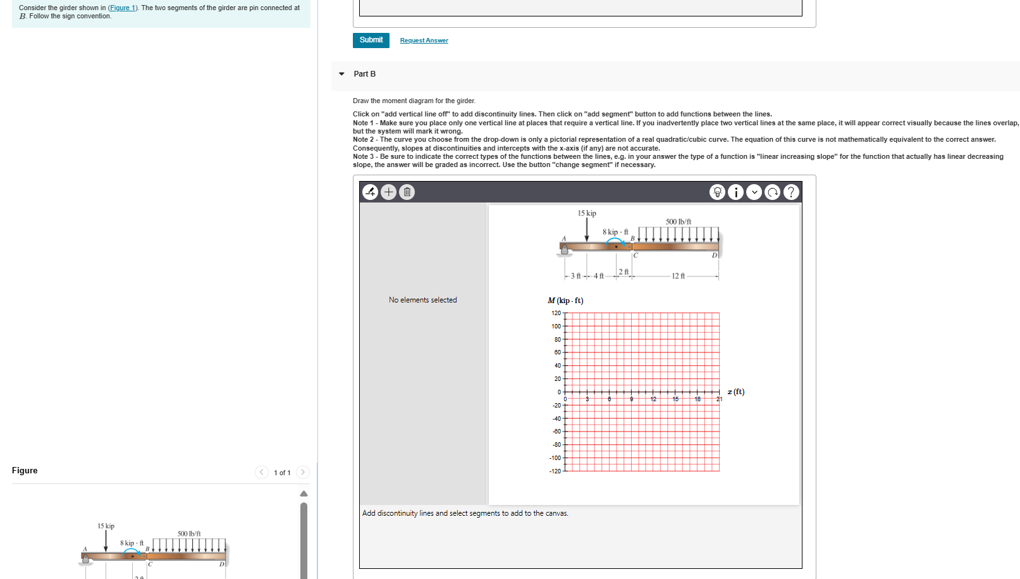The width and height of the screenshot is (1020, 579).
Task: Open help with the question mark icon
Action: [790, 192]
